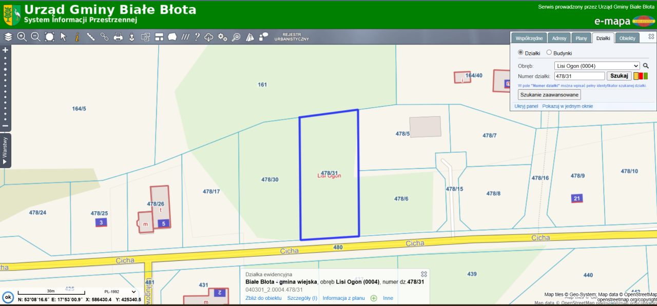Screen dimensions: 657x306
Task: Close the Działka ewidencyjna info popup
Action: click(424, 274)
